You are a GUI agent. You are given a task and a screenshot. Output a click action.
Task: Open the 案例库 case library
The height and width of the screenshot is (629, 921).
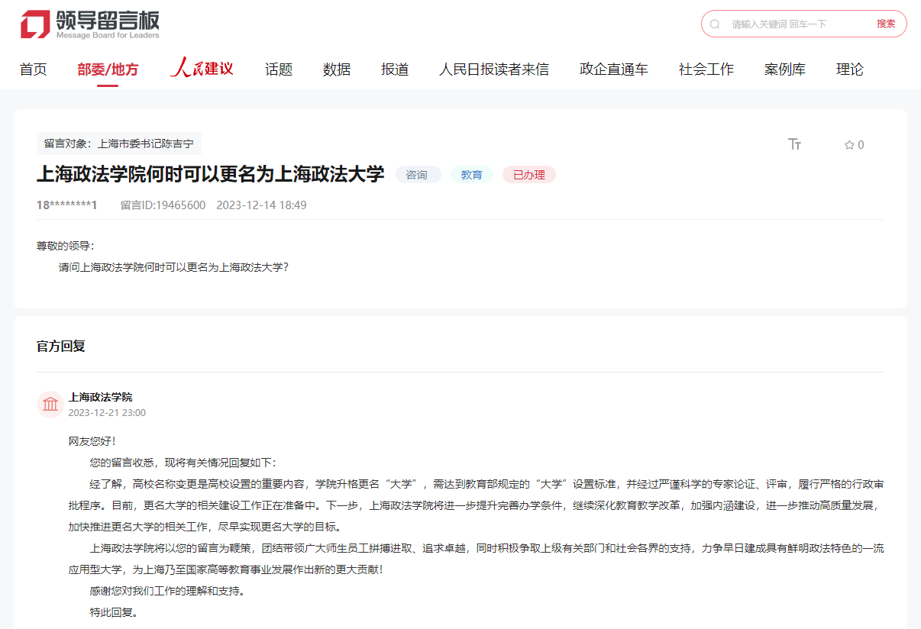[x=784, y=69]
